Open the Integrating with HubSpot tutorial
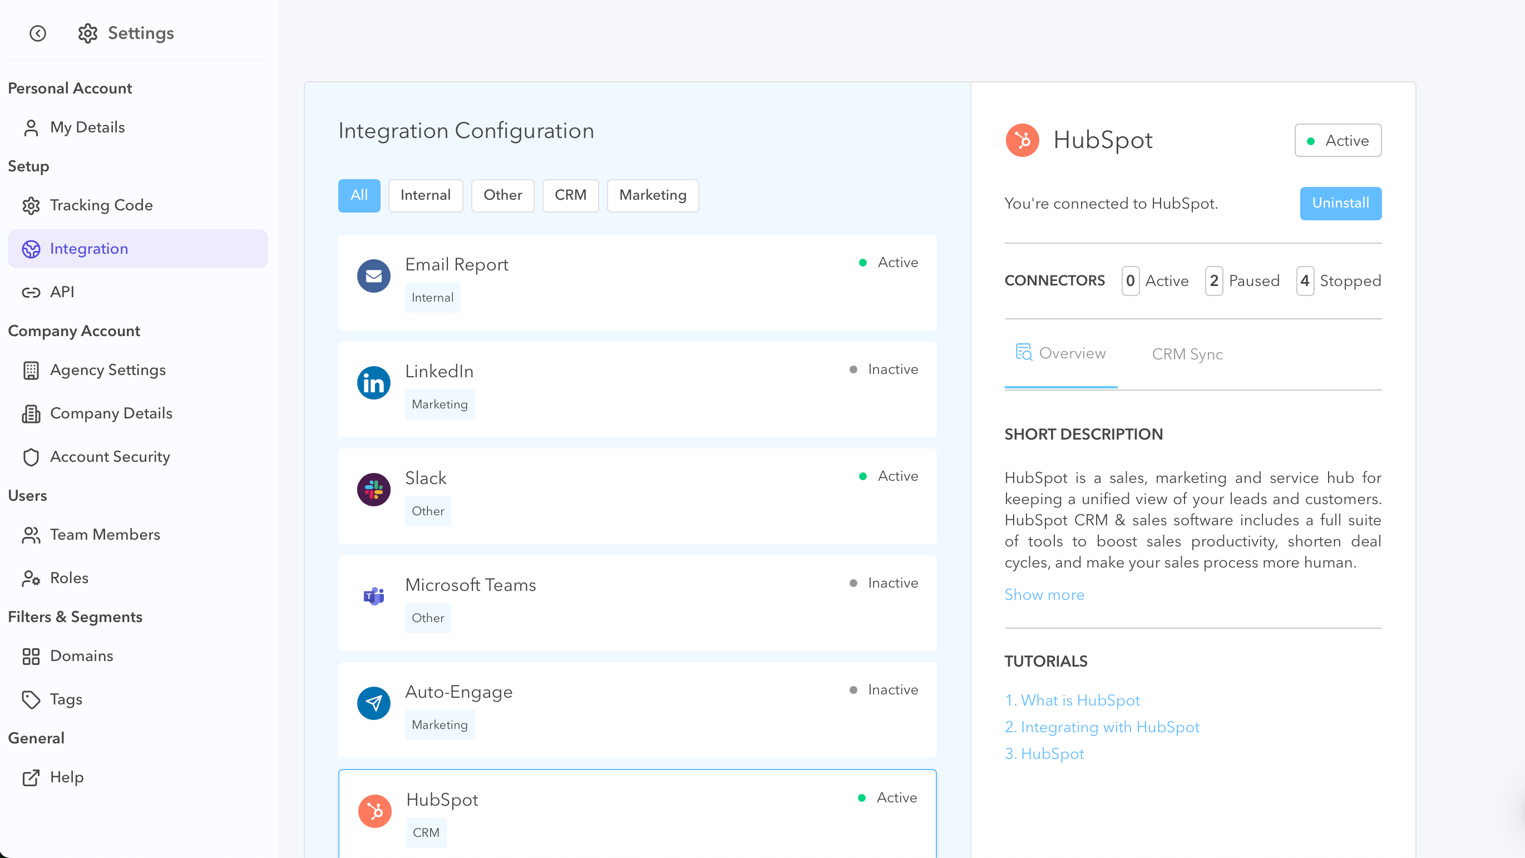 pos(1102,727)
